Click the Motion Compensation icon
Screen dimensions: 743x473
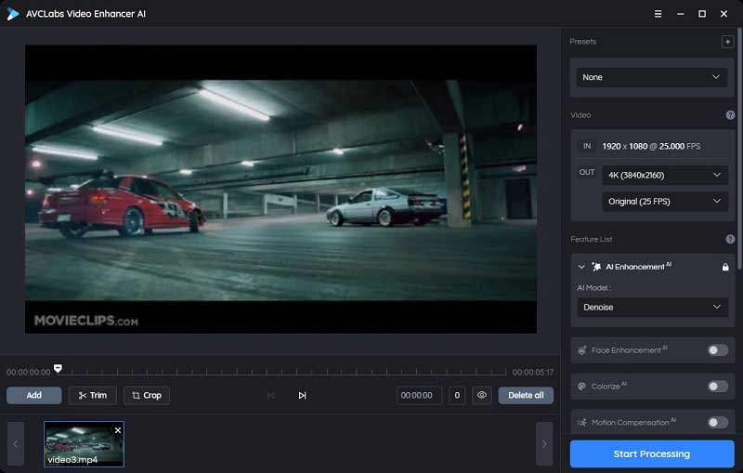[582, 422]
